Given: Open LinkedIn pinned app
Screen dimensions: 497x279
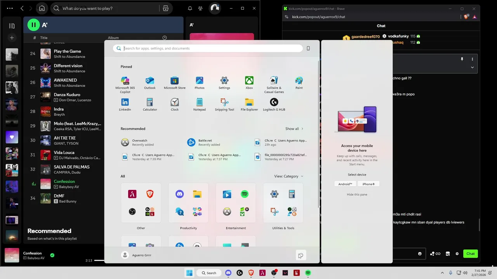Looking at the screenshot, I should 125,105.
